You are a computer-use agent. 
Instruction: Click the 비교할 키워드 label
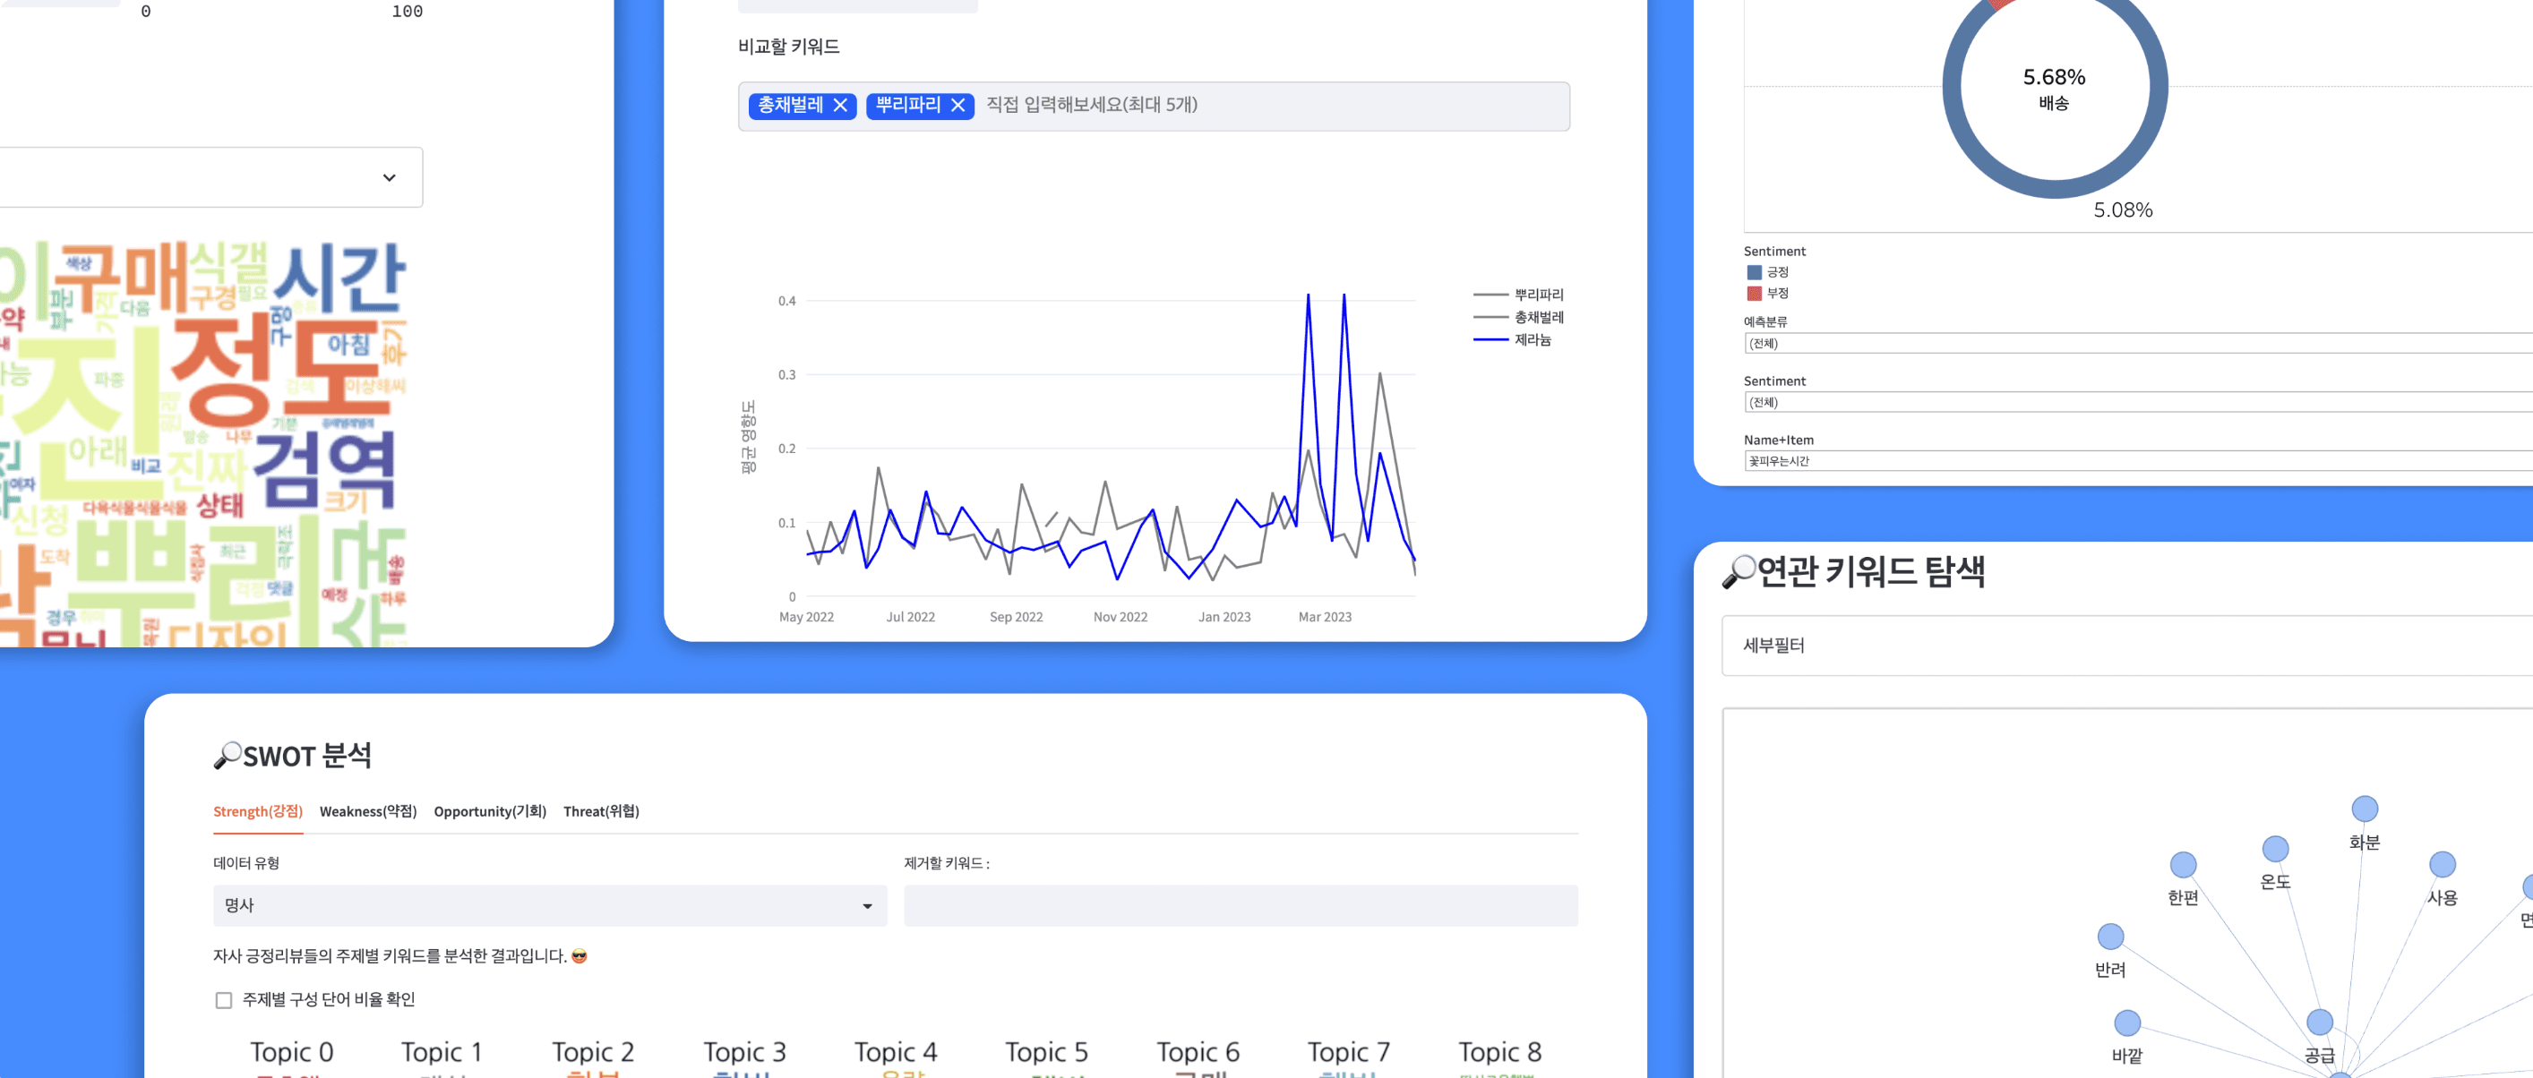point(788,47)
